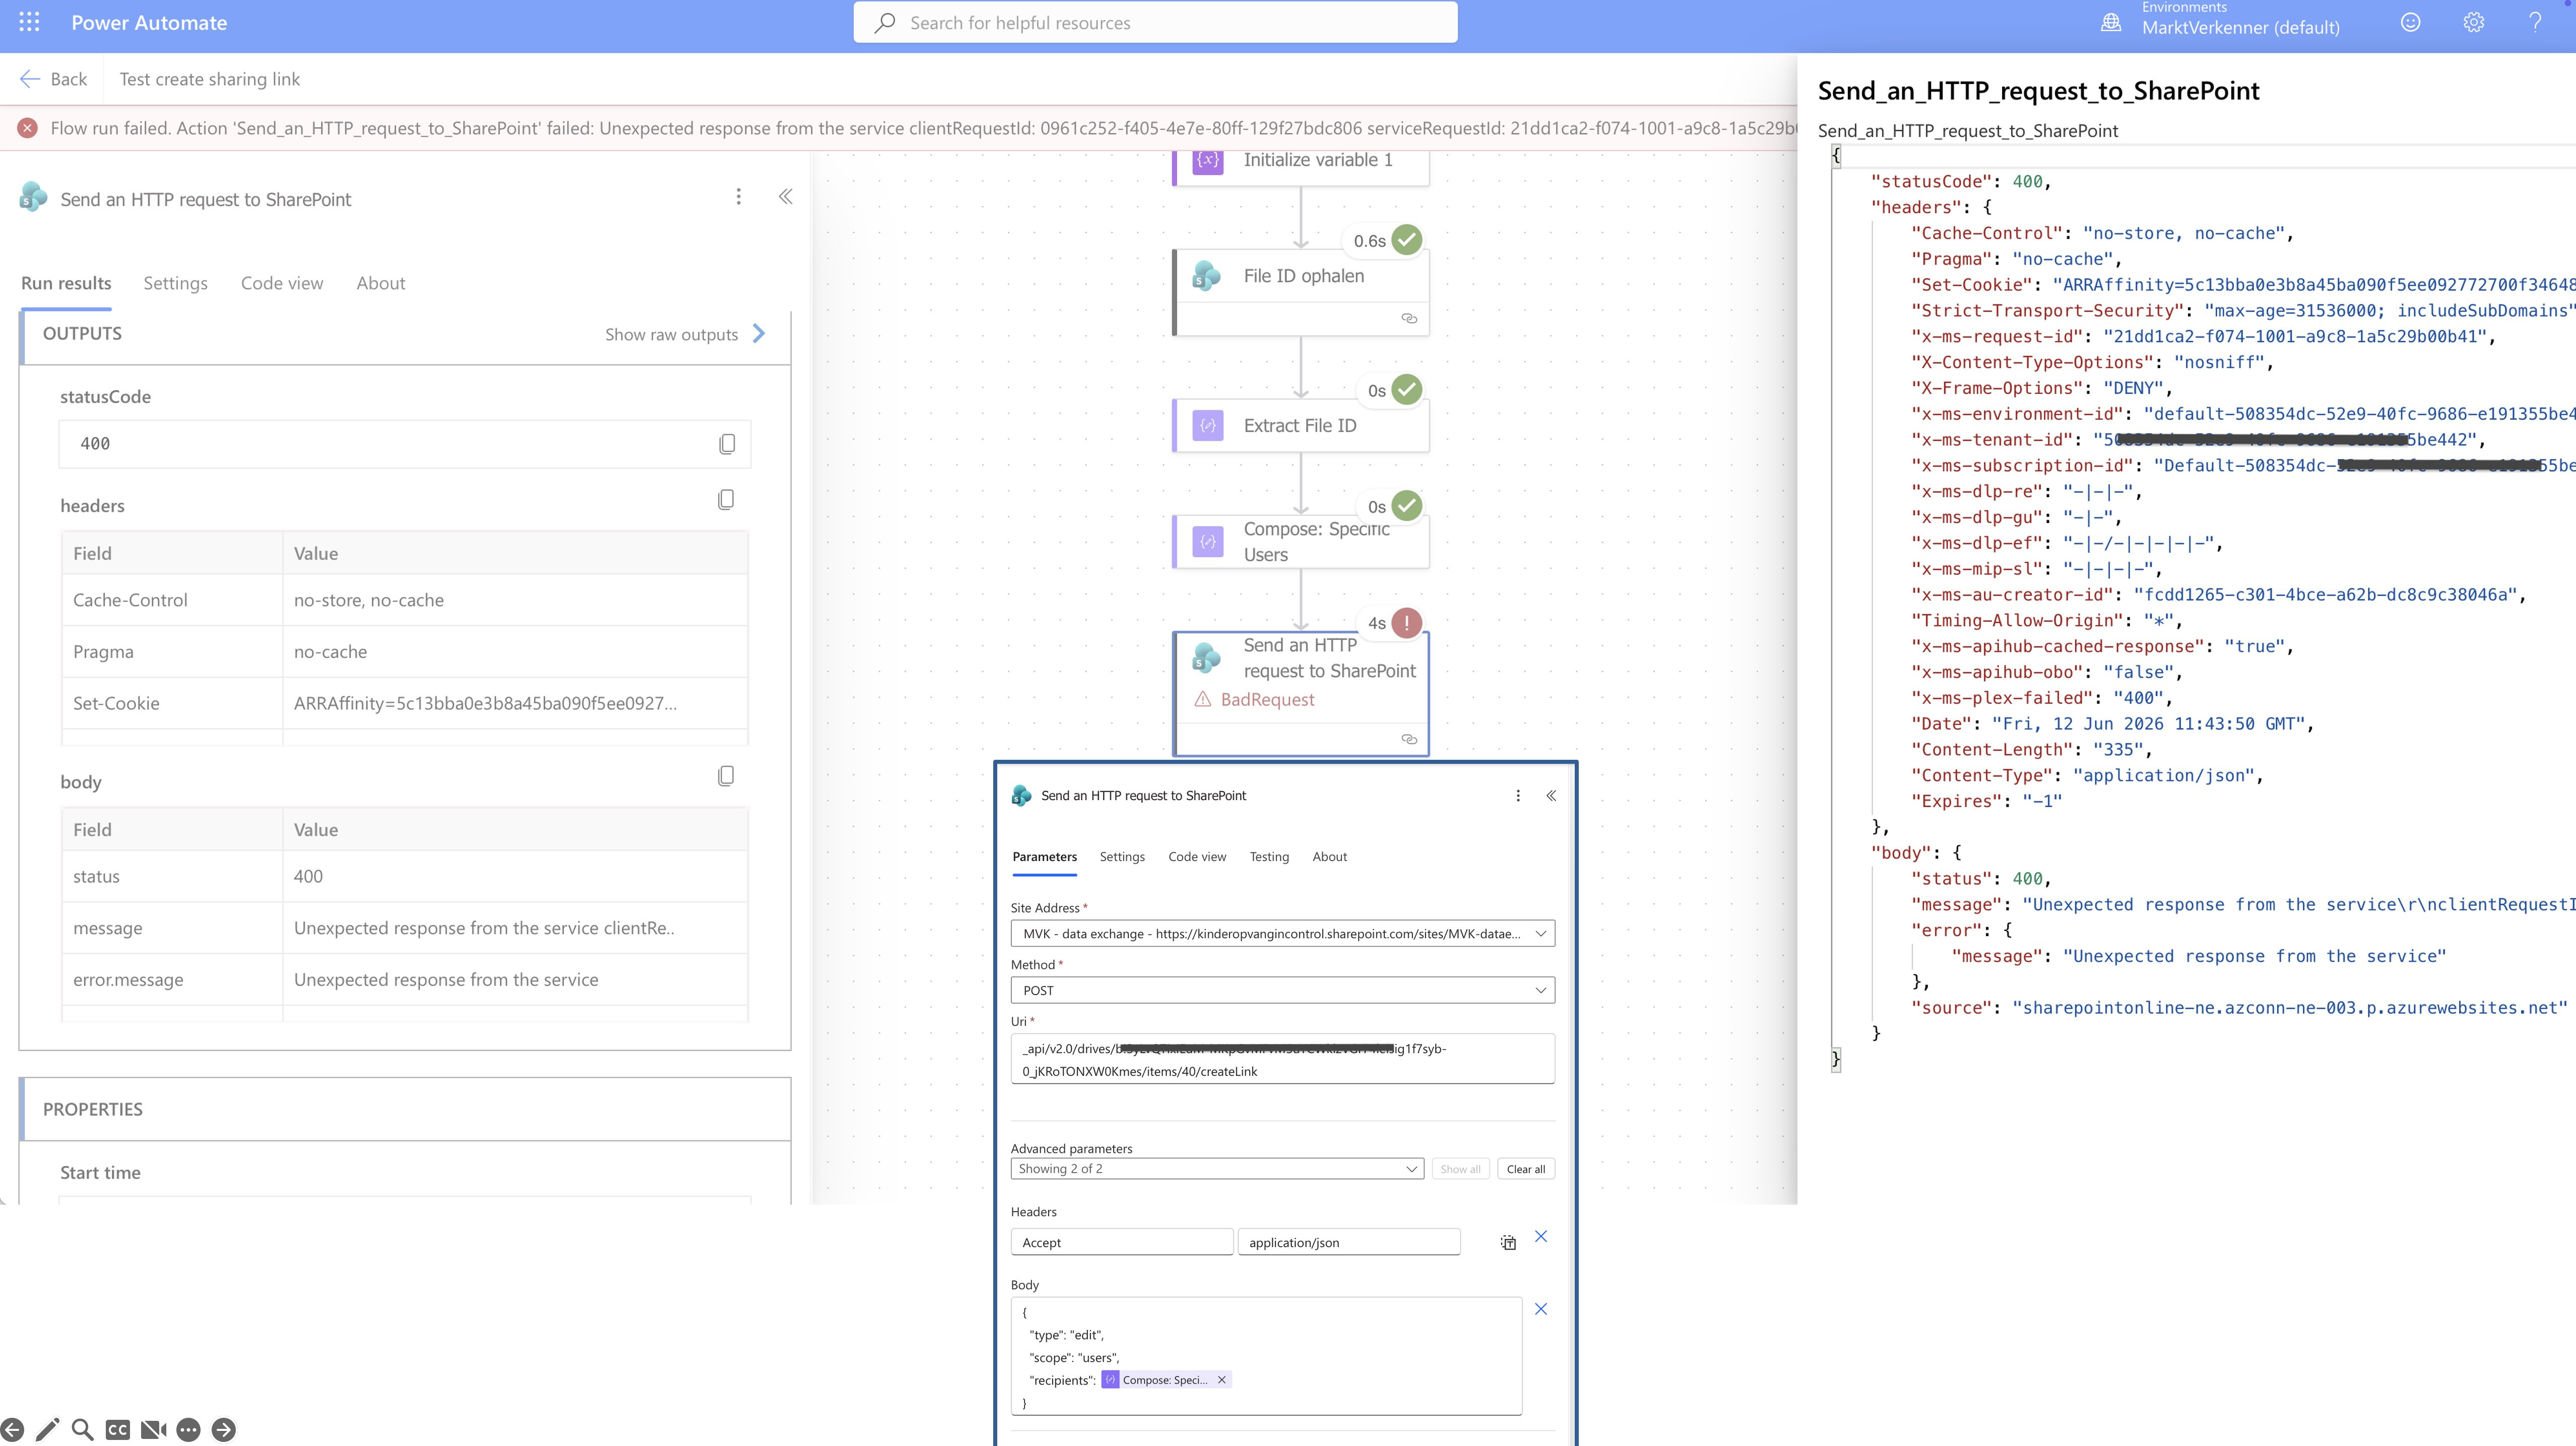The image size is (2576, 1446).
Task: Click connection link icon on failed HTTP card
Action: [1409, 739]
